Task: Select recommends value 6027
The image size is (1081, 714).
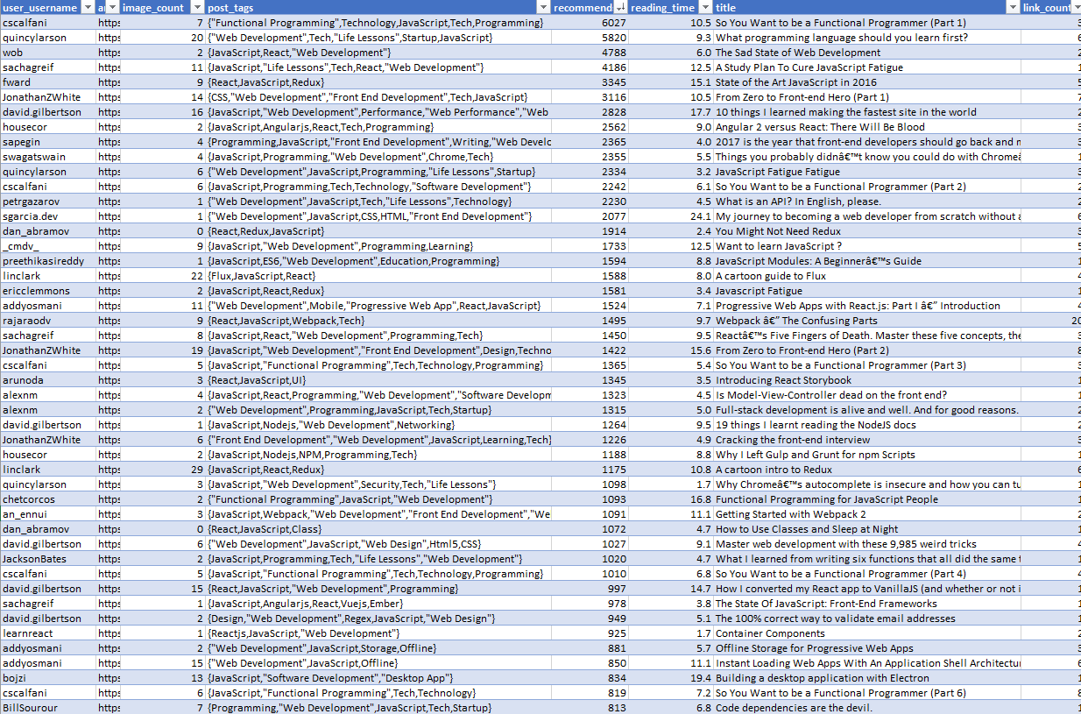Action: click(x=614, y=23)
